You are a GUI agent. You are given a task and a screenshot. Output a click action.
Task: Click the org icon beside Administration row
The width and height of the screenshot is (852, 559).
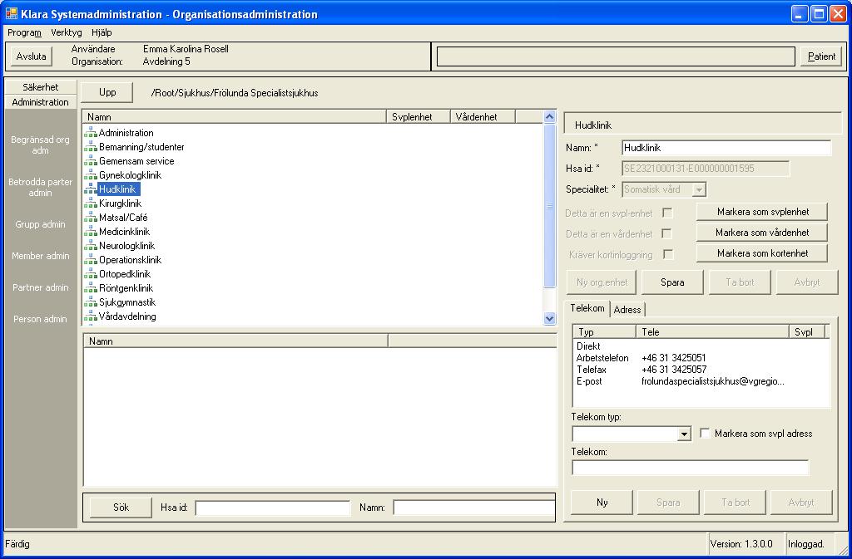pyautogui.click(x=90, y=132)
